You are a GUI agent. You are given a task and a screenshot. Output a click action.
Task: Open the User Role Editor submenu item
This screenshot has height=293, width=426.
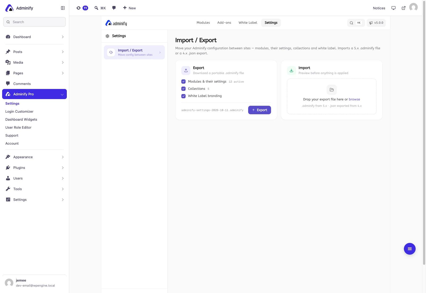(18, 127)
